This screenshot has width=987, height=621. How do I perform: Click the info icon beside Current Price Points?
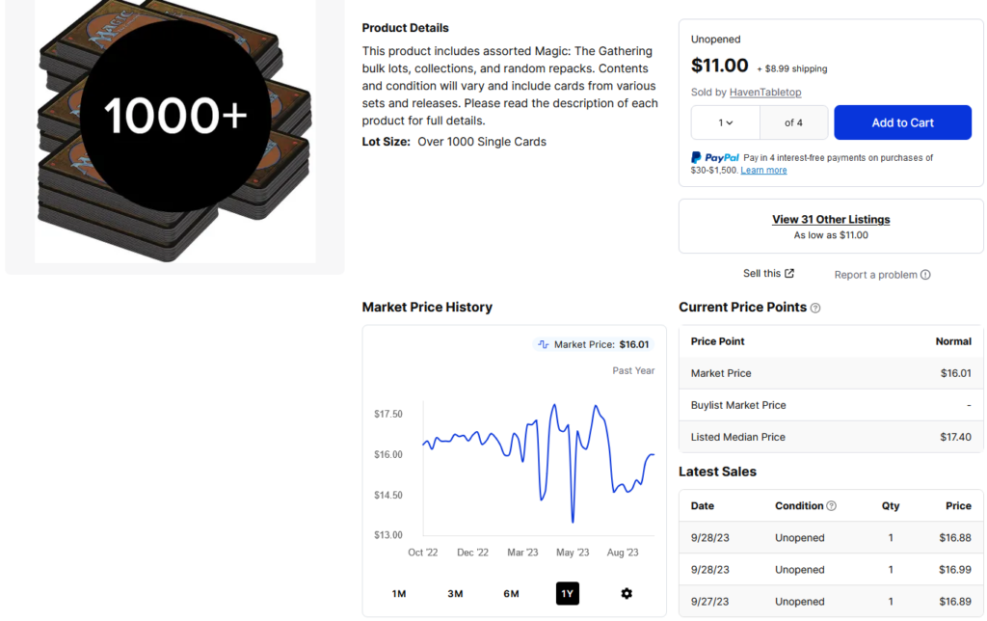pos(815,308)
